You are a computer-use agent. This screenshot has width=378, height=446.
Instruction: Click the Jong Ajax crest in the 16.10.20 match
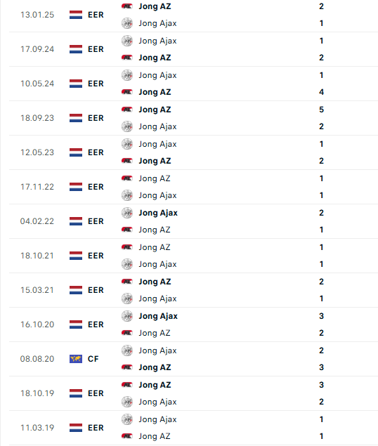(x=127, y=316)
